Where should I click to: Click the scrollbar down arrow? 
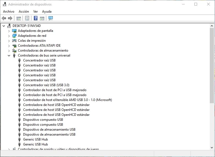pyautogui.click(x=212, y=148)
